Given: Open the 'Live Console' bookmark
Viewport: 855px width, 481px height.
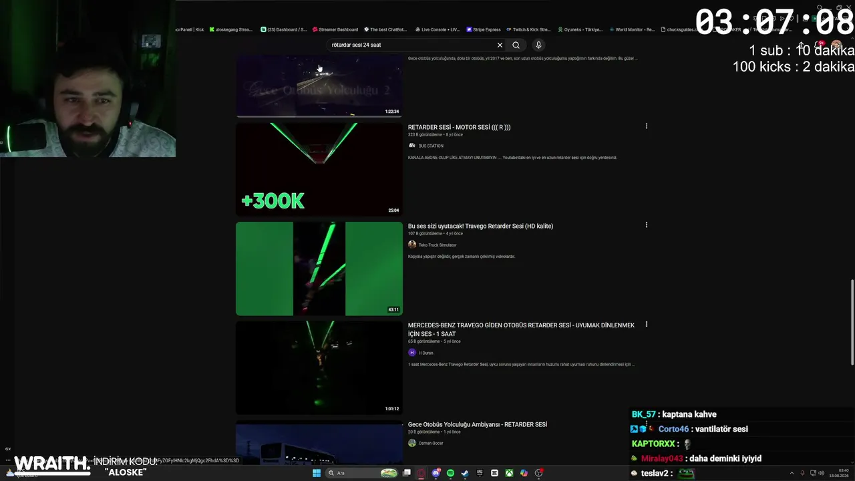Looking at the screenshot, I should click(x=438, y=29).
